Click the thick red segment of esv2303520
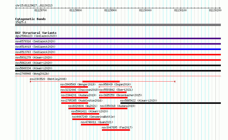This screenshot has height=140, width=228. point(101,82)
